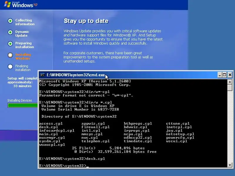235x176 pixels.
Task: Click sysdm.cpl in the listing
Action: click(x=50, y=141)
